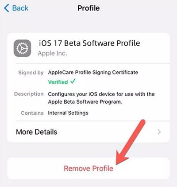This screenshot has height=187, width=177.
Task: Tap the gray settings gear profile icon
Action: pyautogui.click(x=23, y=48)
